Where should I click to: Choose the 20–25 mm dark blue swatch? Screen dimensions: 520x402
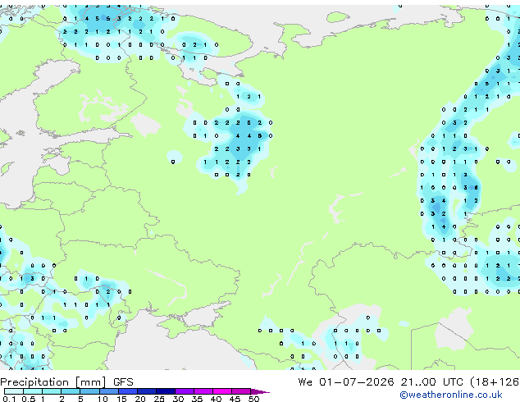(147, 391)
